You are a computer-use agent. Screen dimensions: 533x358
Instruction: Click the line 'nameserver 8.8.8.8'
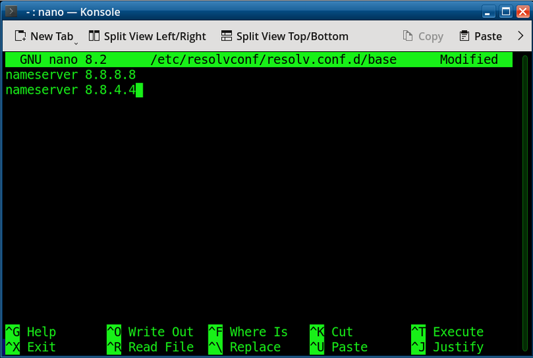(x=71, y=75)
